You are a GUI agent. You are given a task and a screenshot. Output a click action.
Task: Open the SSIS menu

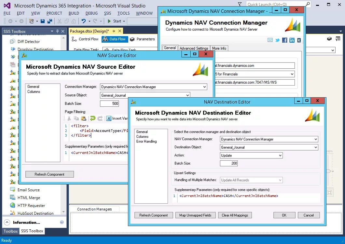(107, 13)
